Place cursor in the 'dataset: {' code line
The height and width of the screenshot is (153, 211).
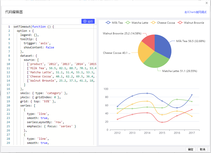tap(28, 56)
